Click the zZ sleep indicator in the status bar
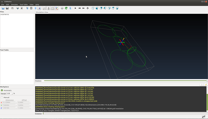The width and height of the screenshot is (208, 119). click(203, 117)
